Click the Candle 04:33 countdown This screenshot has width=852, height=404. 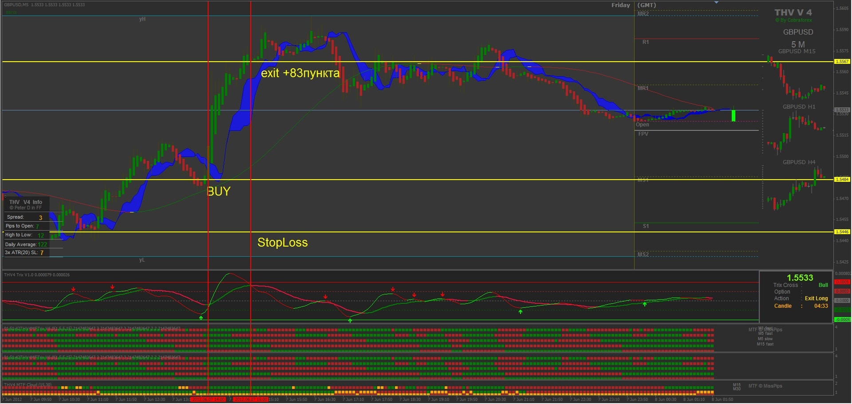801,306
